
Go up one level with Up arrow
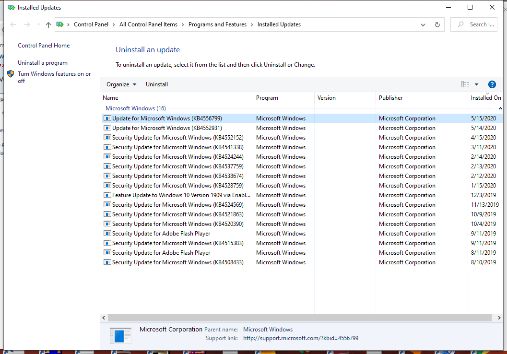click(48, 24)
